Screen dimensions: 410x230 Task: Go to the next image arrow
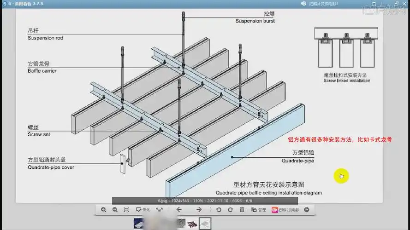point(199,210)
